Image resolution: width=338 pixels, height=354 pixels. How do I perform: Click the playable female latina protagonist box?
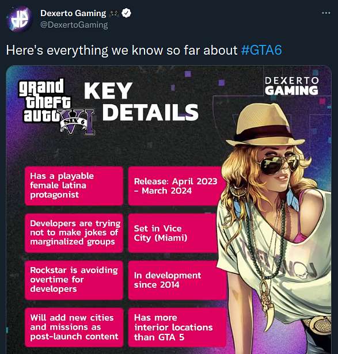pos(74,186)
